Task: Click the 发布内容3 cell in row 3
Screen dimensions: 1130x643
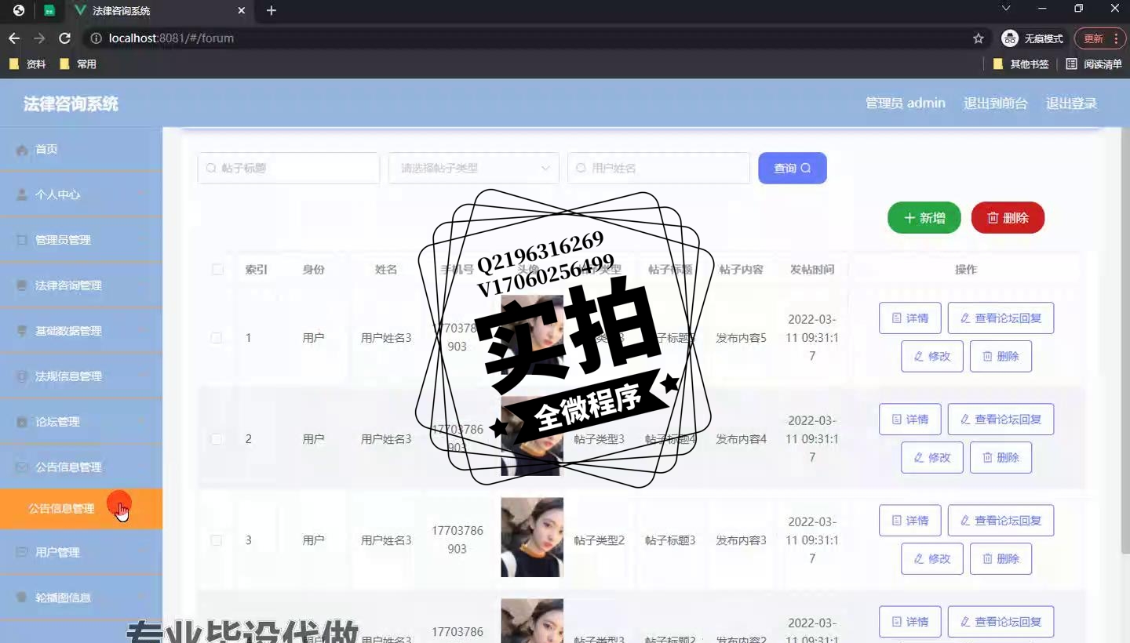Action: pyautogui.click(x=741, y=540)
